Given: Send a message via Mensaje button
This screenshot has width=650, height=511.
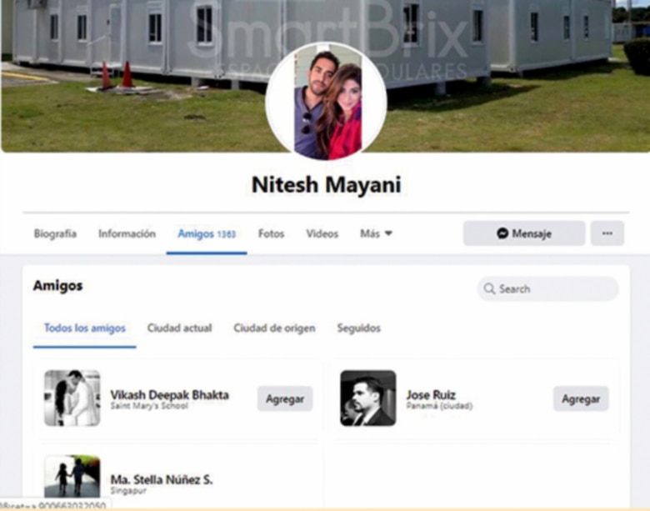Looking at the screenshot, I should pos(524,233).
